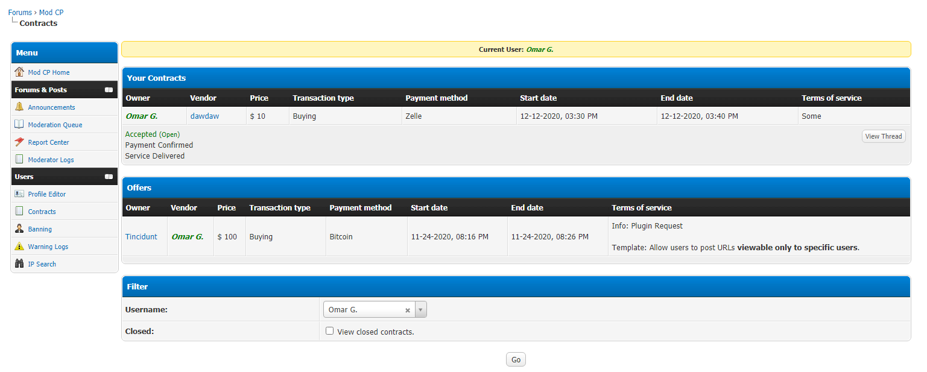927x372 pixels.
Task: Collapse the Users menu section
Action: (109, 177)
